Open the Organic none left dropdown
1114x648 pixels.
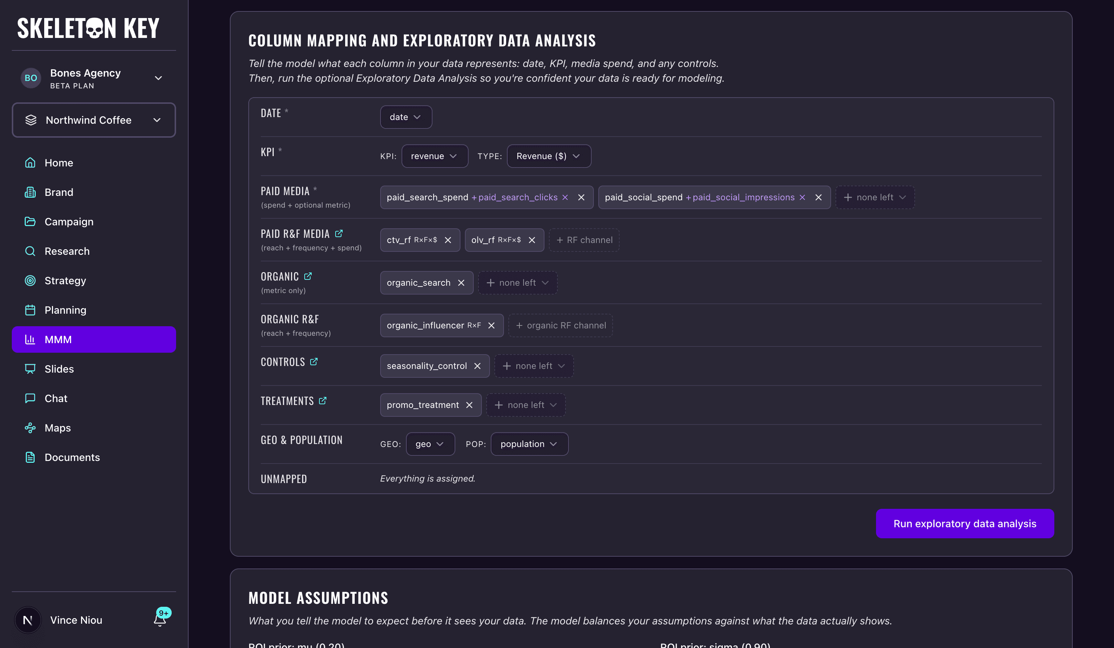click(x=518, y=283)
